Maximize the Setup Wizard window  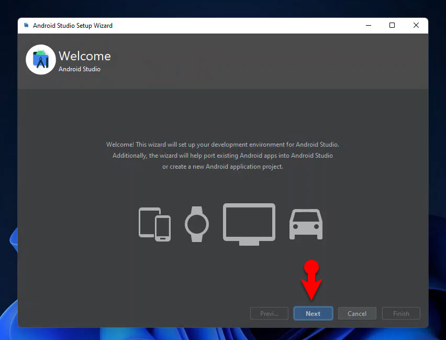click(392, 25)
